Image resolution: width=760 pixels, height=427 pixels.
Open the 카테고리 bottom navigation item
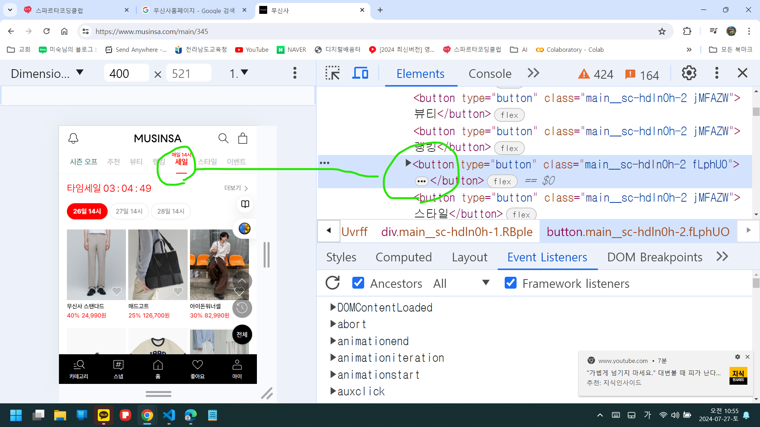(x=79, y=369)
